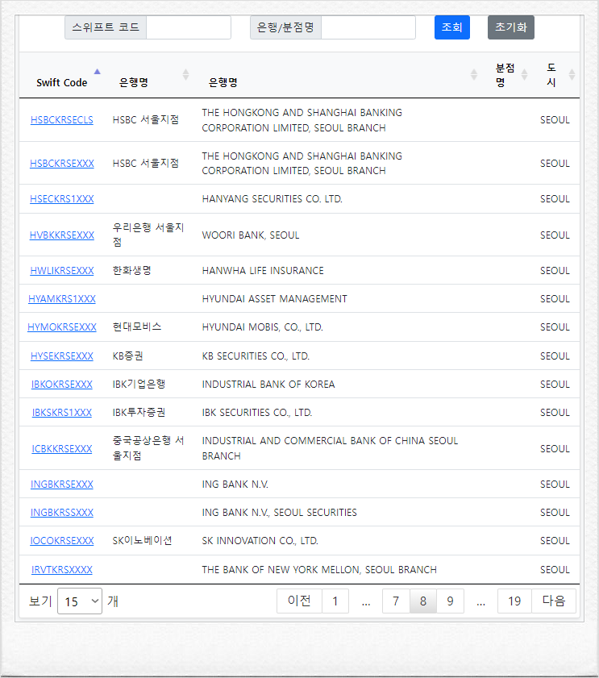599x678 pixels.
Task: Go to next page with 다음
Action: [x=554, y=601]
